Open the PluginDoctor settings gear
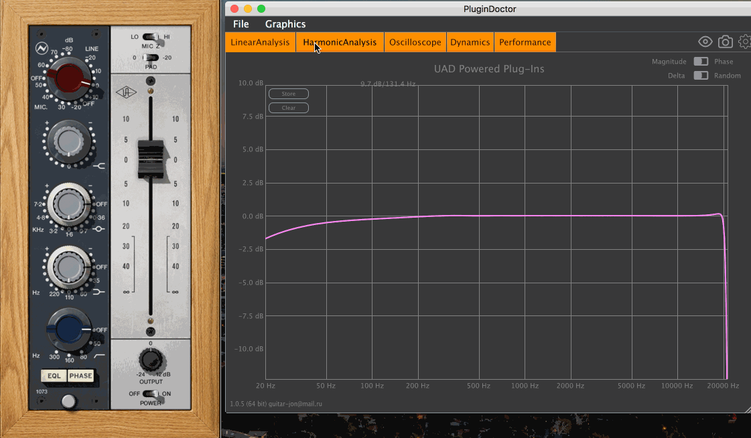Viewport: 751px width, 438px height. click(x=745, y=42)
